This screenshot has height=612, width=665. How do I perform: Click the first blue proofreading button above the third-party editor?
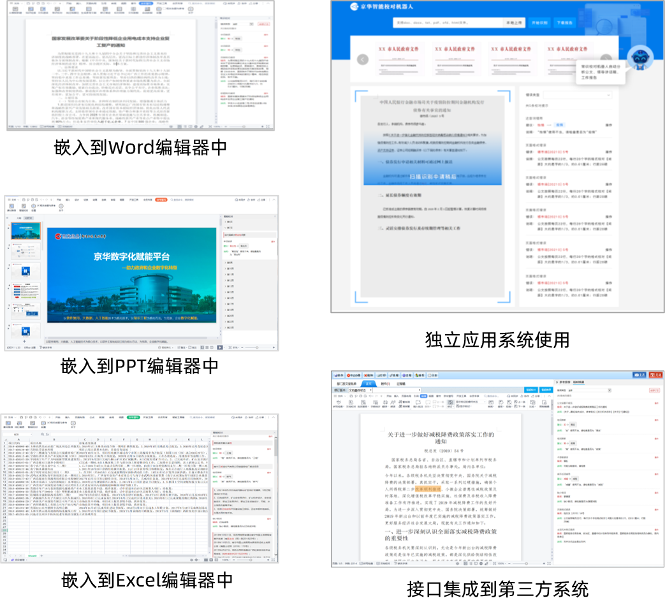(x=531, y=390)
